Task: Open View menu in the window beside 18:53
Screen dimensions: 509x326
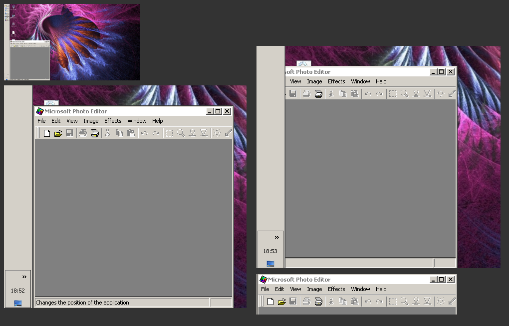Action: (x=295, y=81)
